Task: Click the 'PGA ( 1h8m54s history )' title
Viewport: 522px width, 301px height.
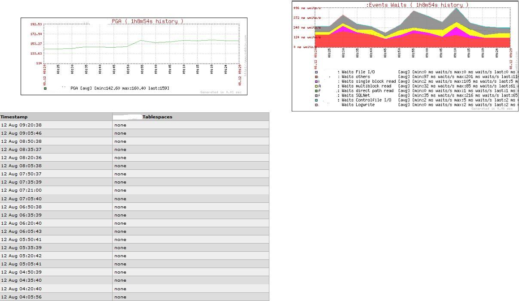Action: click(x=147, y=21)
